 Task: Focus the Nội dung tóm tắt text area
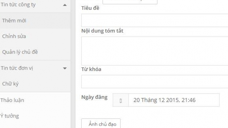point(154,51)
